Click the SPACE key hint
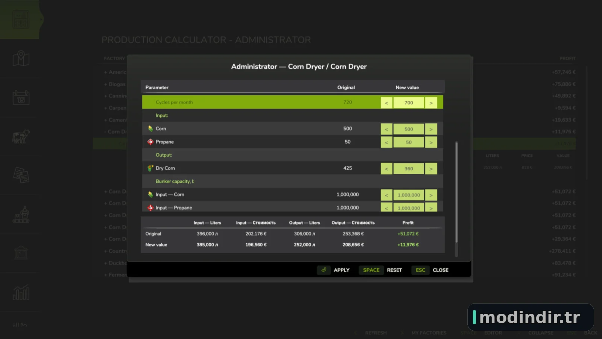The height and width of the screenshot is (339, 602). point(371,270)
